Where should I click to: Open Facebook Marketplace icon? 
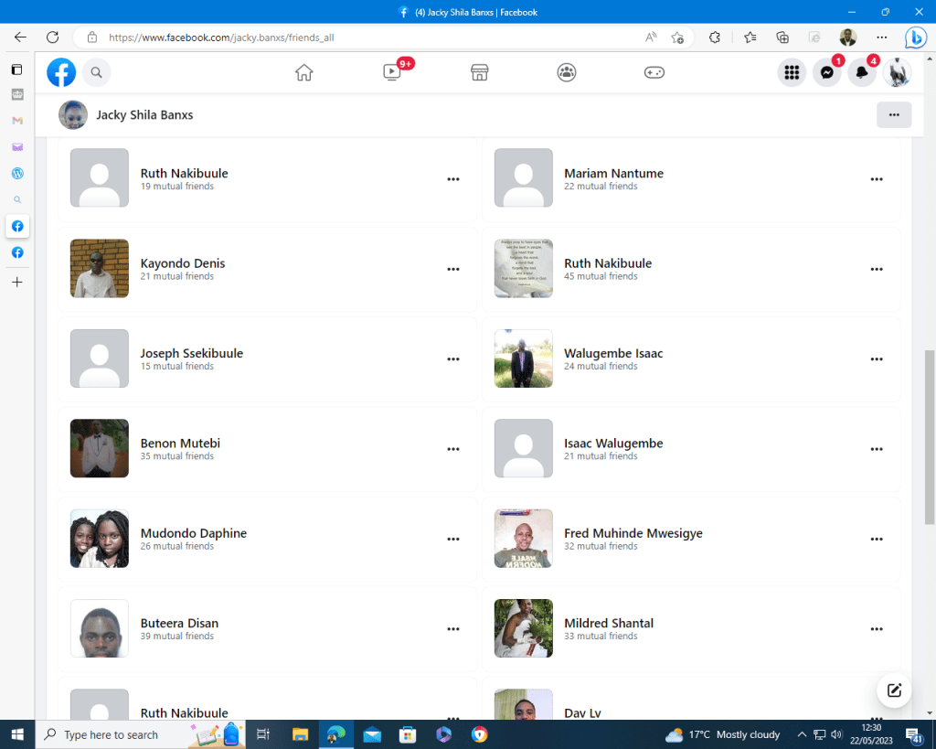point(479,72)
